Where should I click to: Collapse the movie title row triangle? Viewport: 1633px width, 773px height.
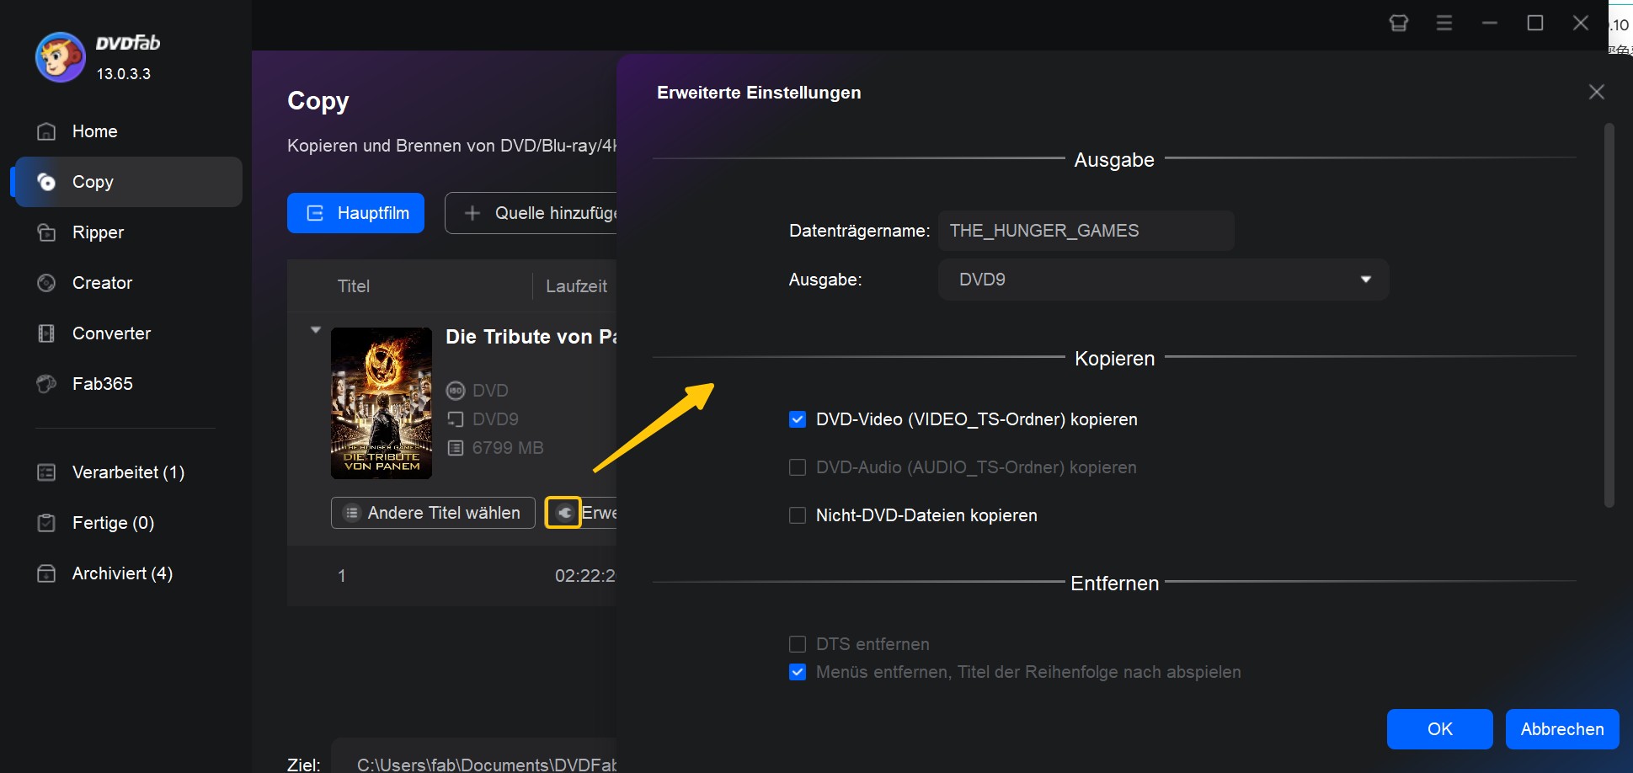316,330
